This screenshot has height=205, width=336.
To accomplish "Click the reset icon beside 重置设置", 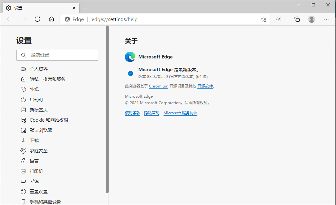I will tap(23, 192).
